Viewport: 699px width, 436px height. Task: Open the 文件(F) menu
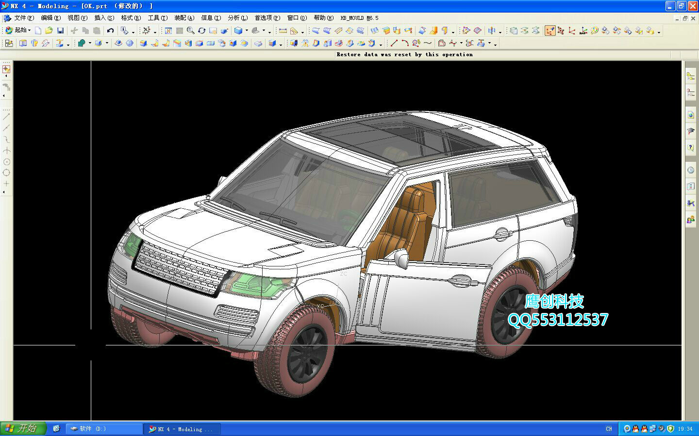click(x=23, y=18)
